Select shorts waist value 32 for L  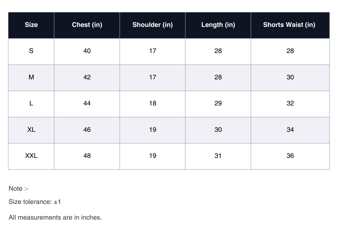290,103
